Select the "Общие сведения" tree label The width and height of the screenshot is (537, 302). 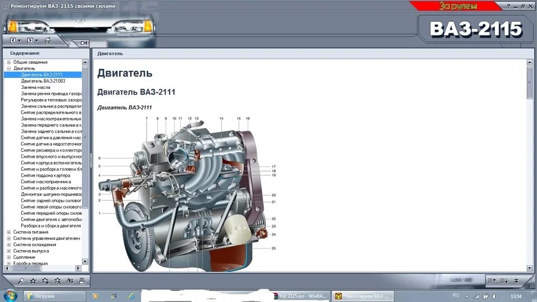point(30,62)
